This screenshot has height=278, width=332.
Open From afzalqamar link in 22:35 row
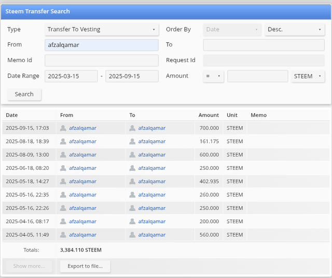[x=82, y=195]
